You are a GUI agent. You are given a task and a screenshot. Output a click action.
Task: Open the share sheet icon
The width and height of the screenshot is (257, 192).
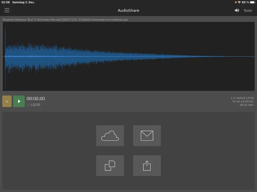click(147, 166)
